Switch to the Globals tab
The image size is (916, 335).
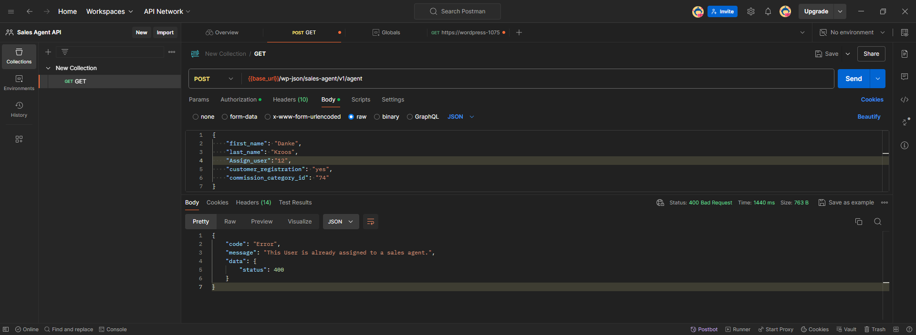click(386, 32)
